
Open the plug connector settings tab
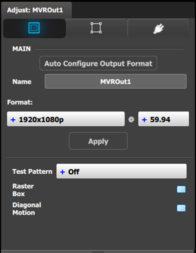(x=158, y=28)
